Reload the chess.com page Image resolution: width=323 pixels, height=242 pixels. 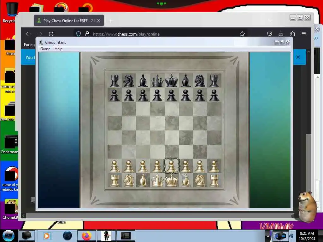pos(51,34)
